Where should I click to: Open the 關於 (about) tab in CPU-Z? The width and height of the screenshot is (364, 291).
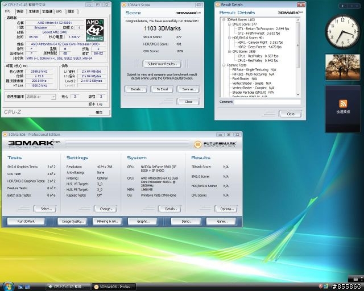tap(71, 11)
